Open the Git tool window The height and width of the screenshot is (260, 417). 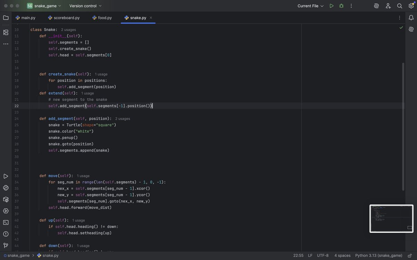(x=6, y=245)
